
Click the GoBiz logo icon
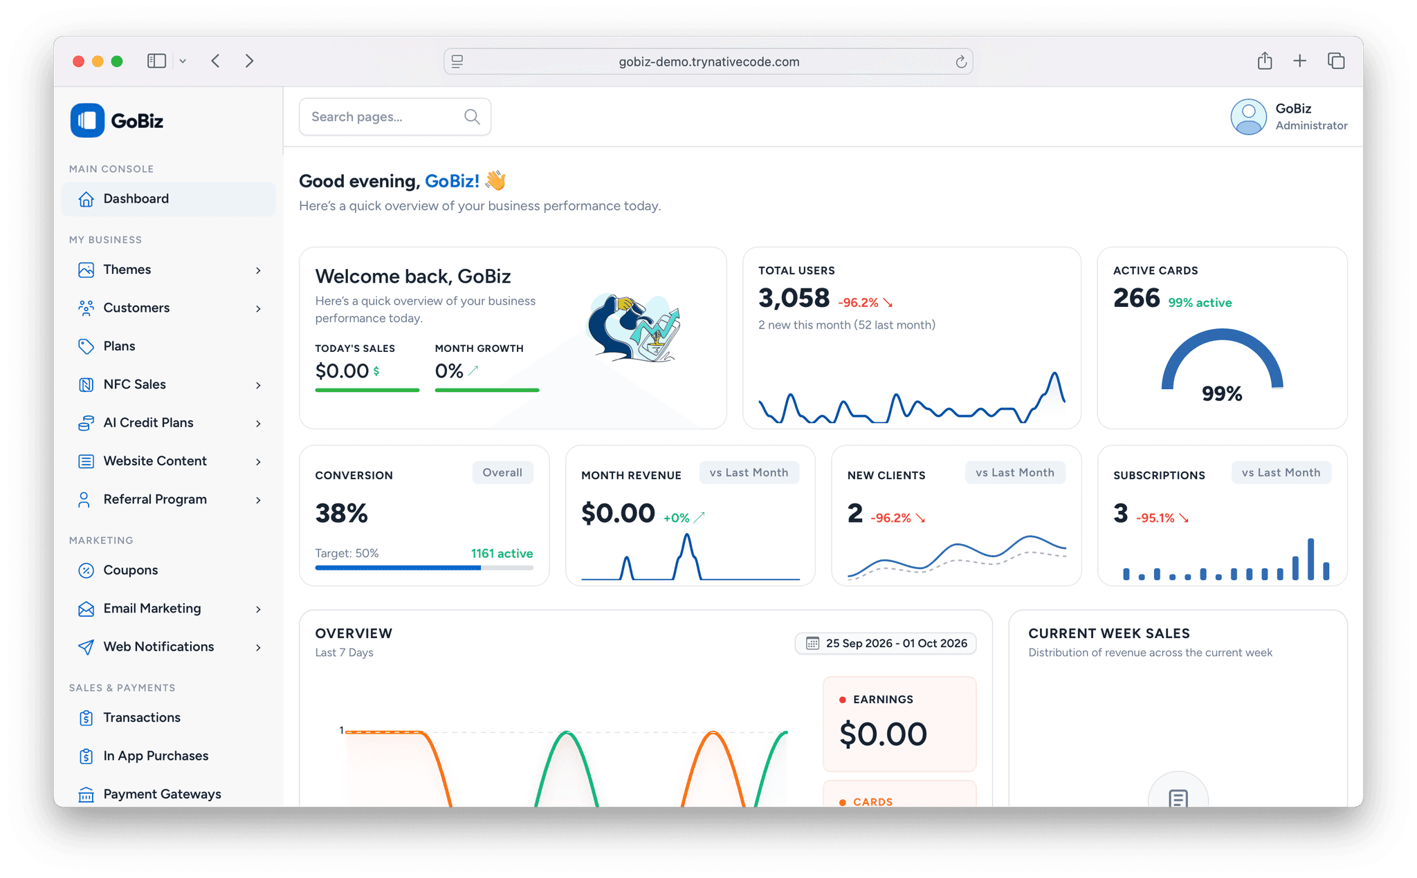pos(87,120)
